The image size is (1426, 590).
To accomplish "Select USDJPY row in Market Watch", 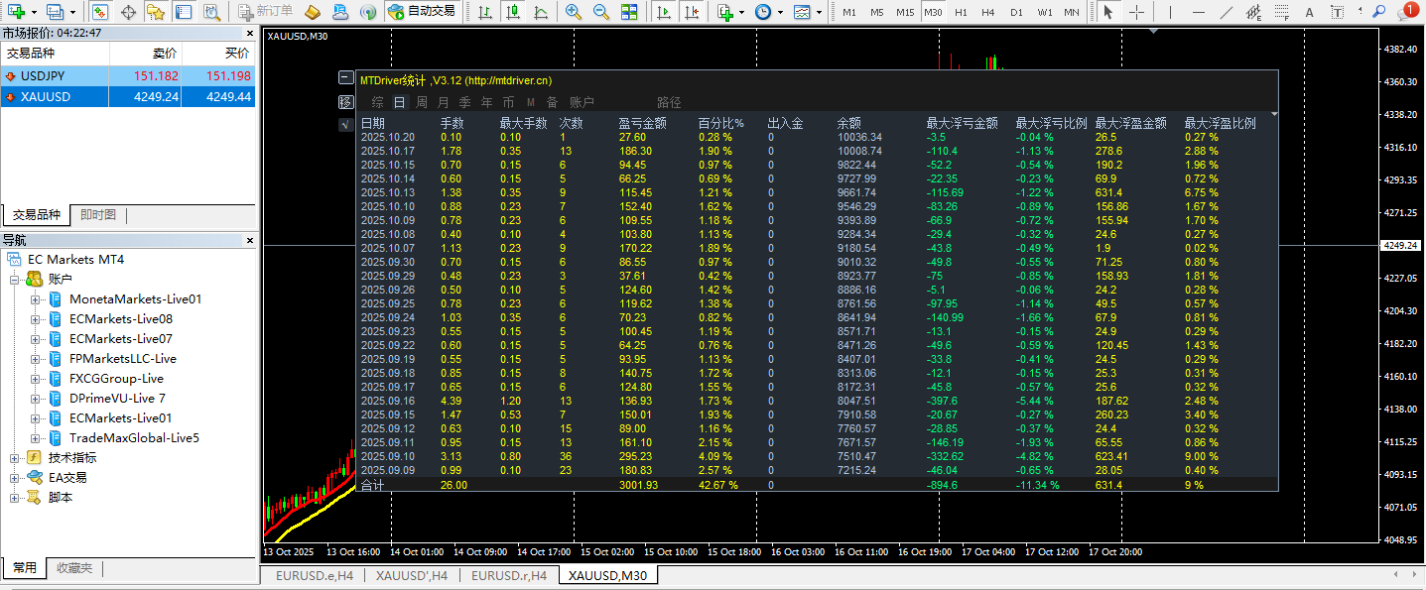I will (128, 76).
